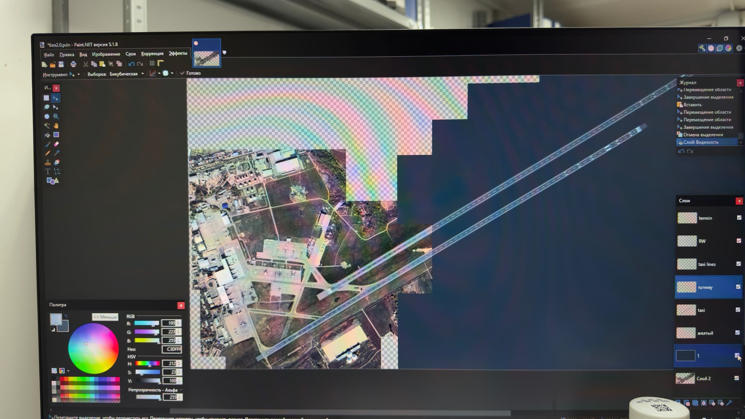Click the Save floppy disk icon
This screenshot has width=745, height=419.
(x=61, y=64)
